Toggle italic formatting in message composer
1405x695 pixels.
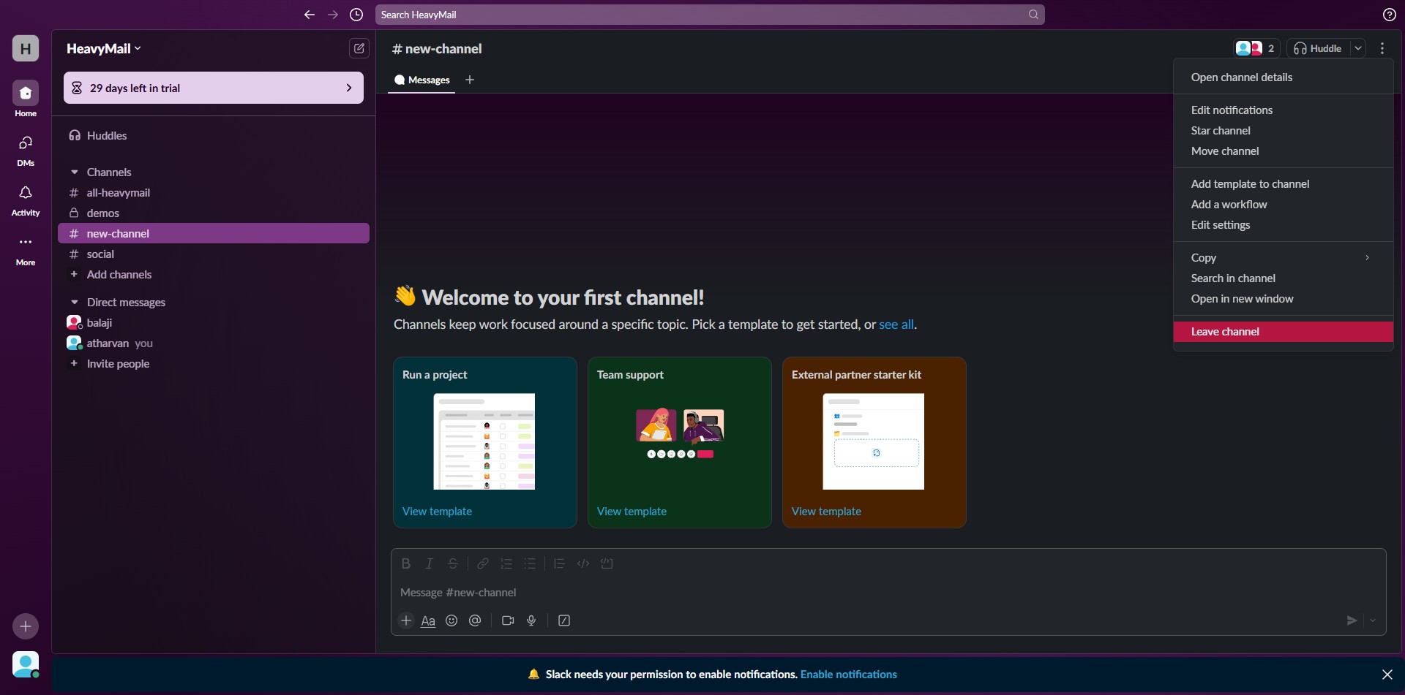[430, 563]
